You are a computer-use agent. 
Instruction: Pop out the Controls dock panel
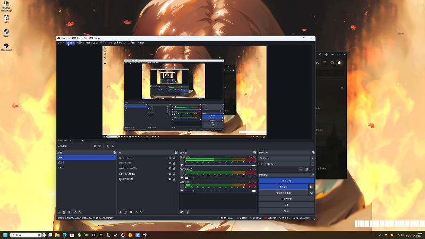pos(313,175)
